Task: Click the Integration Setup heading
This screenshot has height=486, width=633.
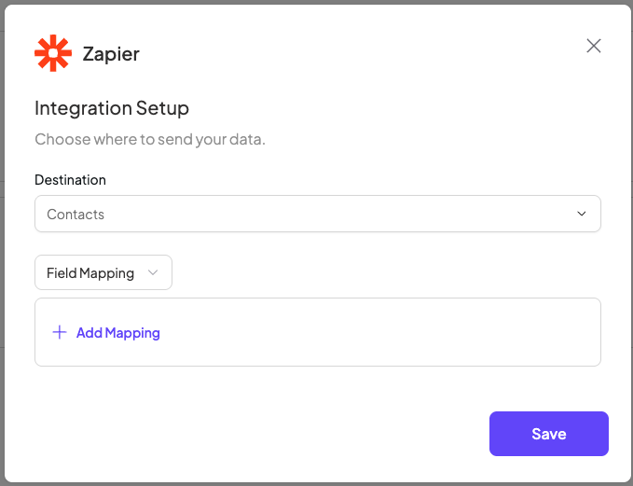Action: tap(112, 108)
